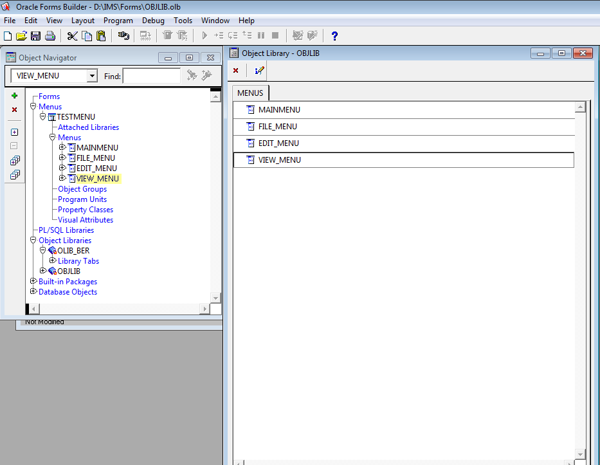Open the Layout menu
The height and width of the screenshot is (465, 600).
point(83,21)
